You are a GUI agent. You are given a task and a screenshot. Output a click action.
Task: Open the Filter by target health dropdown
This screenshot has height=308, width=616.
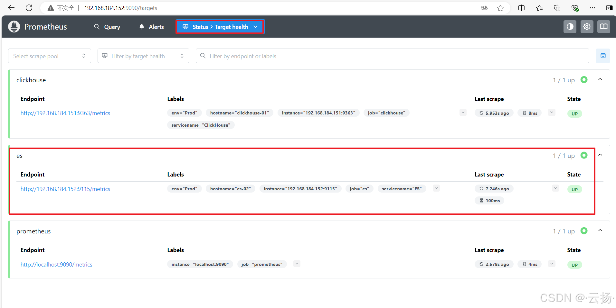point(143,56)
